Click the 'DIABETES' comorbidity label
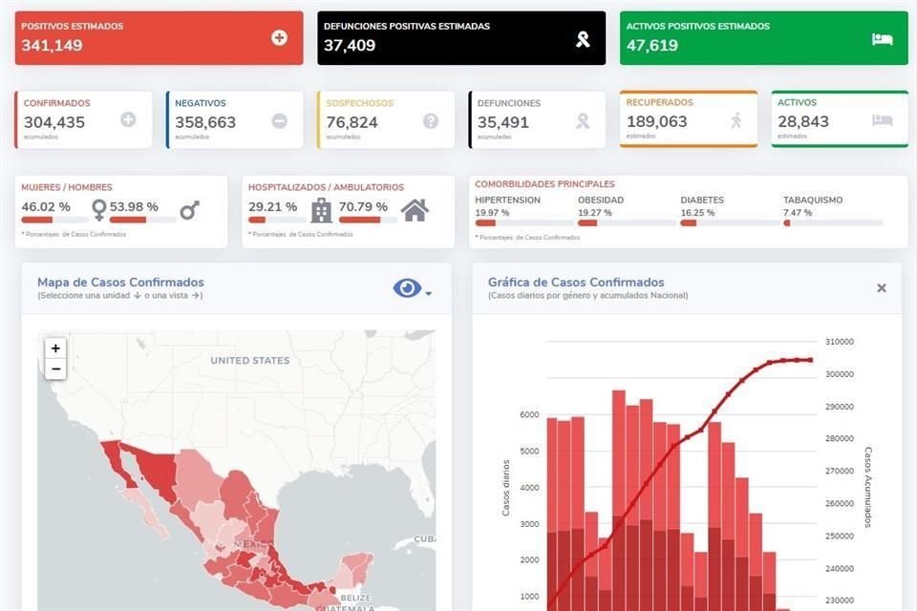This screenshot has height=611, width=917. pos(702,200)
